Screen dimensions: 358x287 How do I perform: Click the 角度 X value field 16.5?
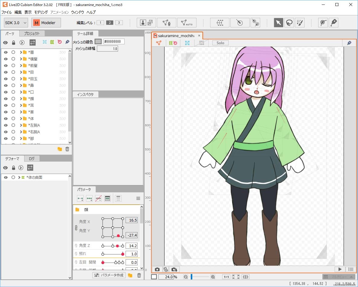click(132, 220)
